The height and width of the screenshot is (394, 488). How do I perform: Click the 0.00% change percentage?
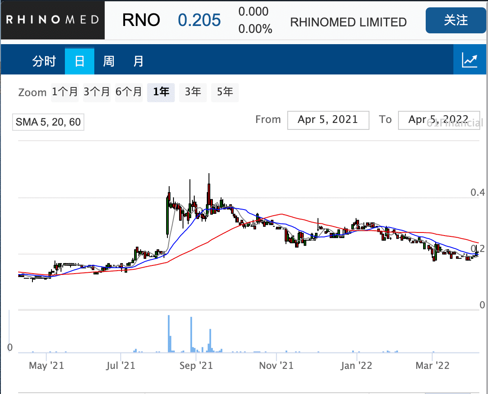(255, 29)
